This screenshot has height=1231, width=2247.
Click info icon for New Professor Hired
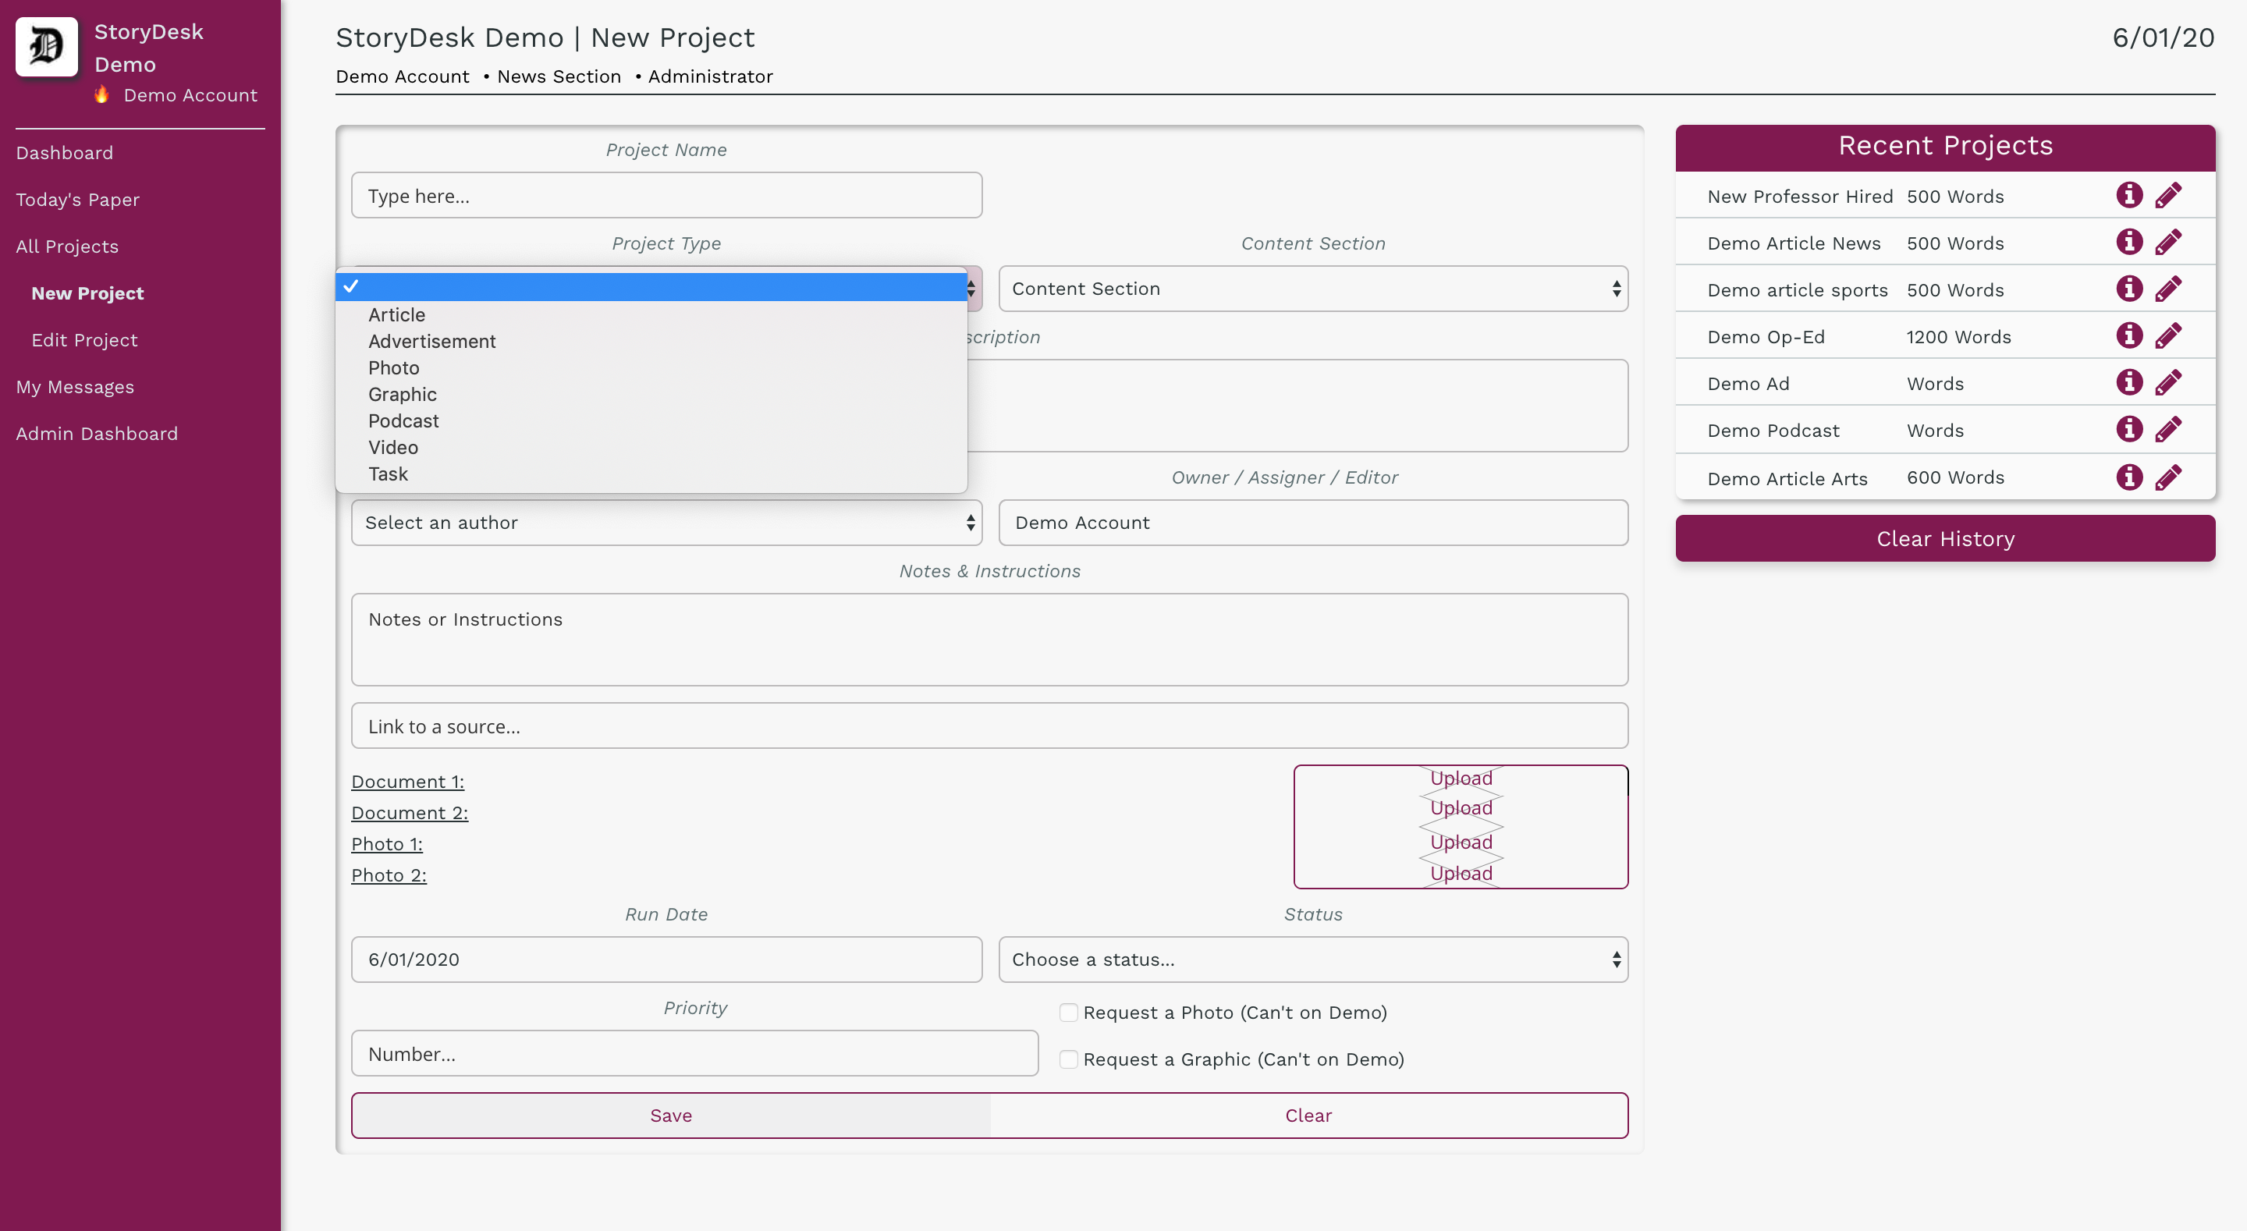2128,194
